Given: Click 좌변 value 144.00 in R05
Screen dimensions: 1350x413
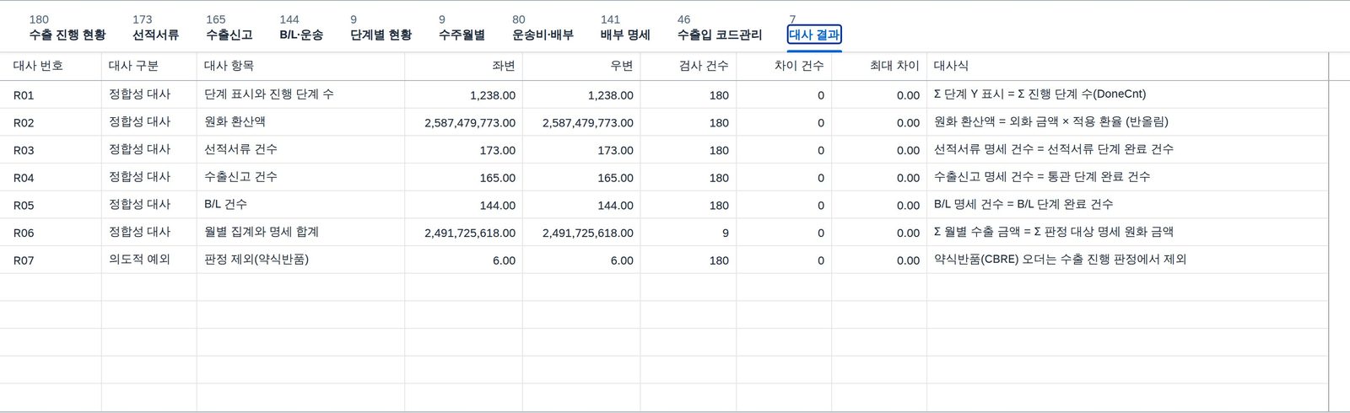Looking at the screenshot, I should [x=463, y=205].
